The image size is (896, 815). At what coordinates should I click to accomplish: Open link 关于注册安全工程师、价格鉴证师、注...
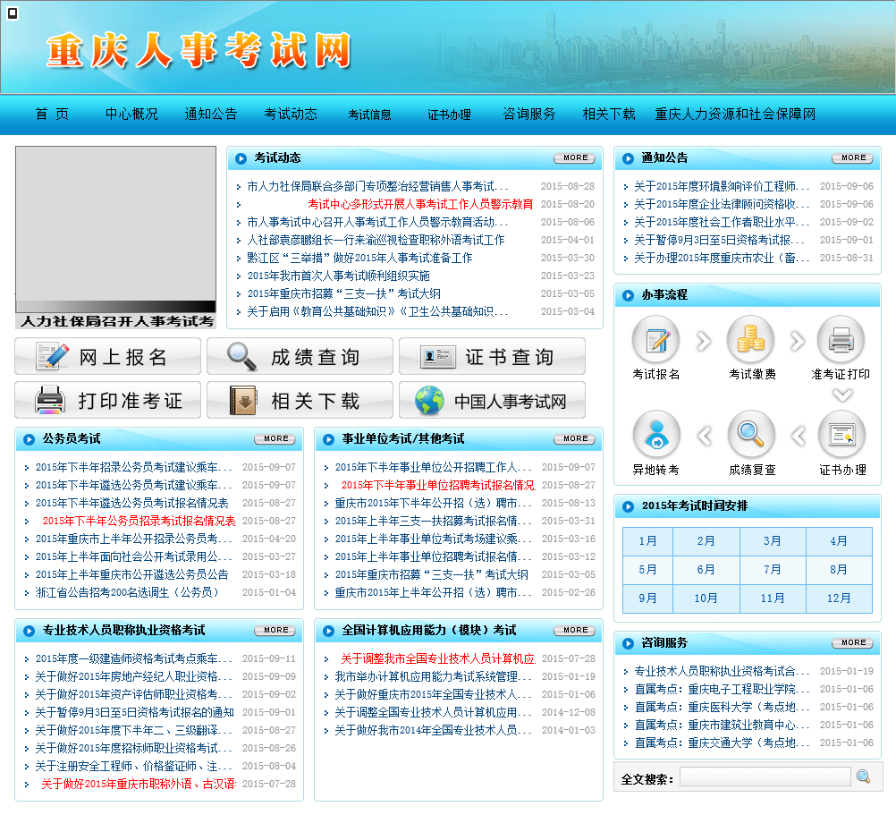point(134,766)
